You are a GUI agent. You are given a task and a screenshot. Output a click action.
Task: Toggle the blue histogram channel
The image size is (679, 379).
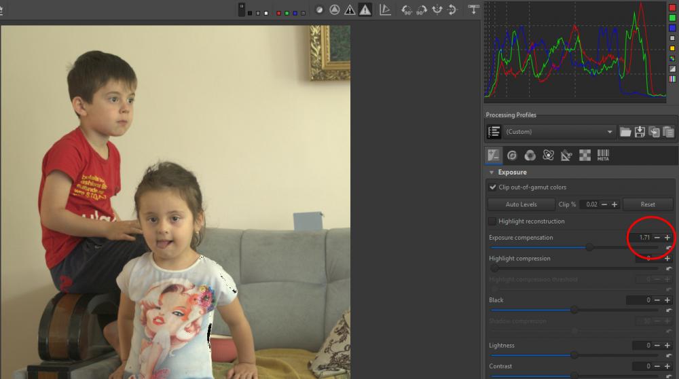[672, 28]
